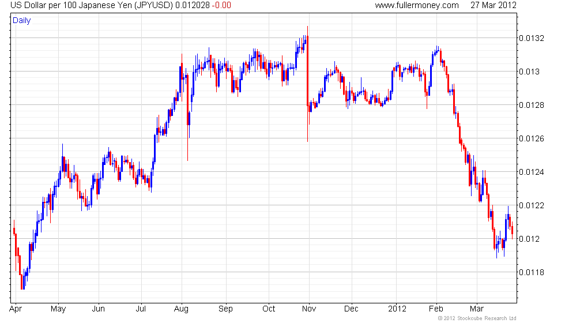
Task: Click the 0.0118 price axis label
Action: [532, 272]
